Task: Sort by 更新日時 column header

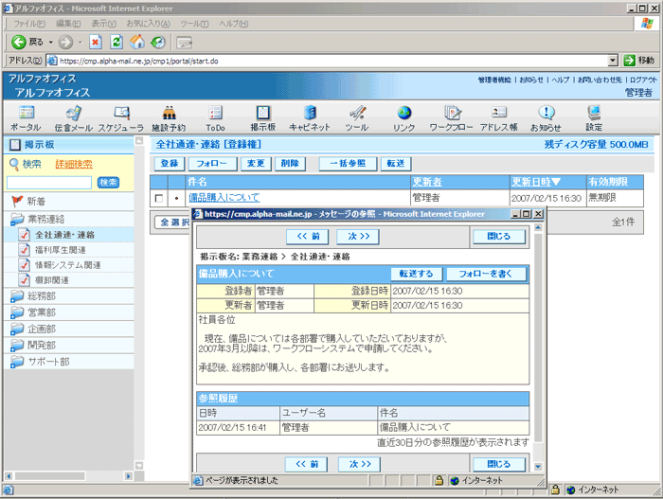Action: pos(536,182)
